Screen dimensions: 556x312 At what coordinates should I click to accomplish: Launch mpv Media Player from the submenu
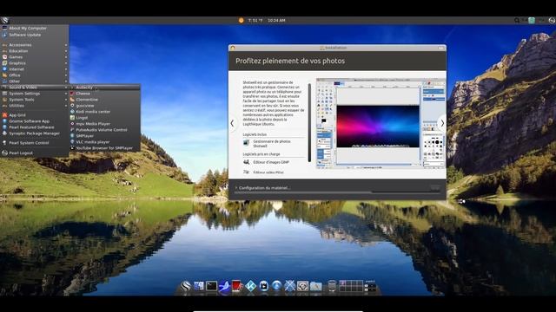[x=104, y=124]
